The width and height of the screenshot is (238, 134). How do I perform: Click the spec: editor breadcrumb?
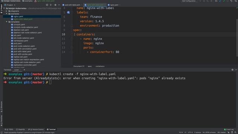[90, 66]
